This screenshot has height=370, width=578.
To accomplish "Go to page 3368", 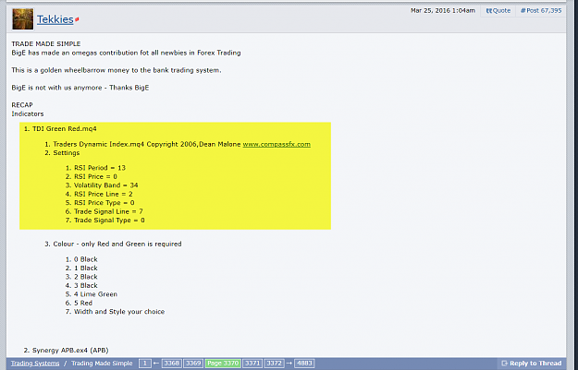I will tap(172, 364).
